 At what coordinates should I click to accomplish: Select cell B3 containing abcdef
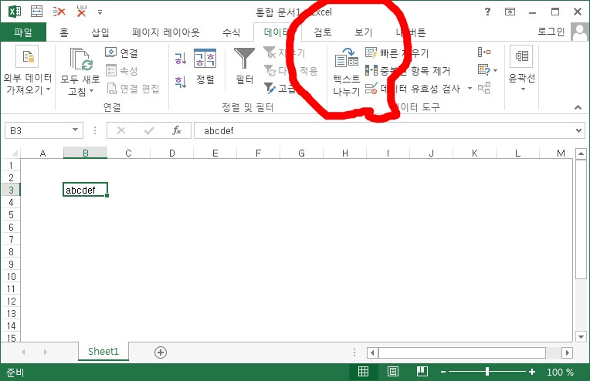point(86,190)
